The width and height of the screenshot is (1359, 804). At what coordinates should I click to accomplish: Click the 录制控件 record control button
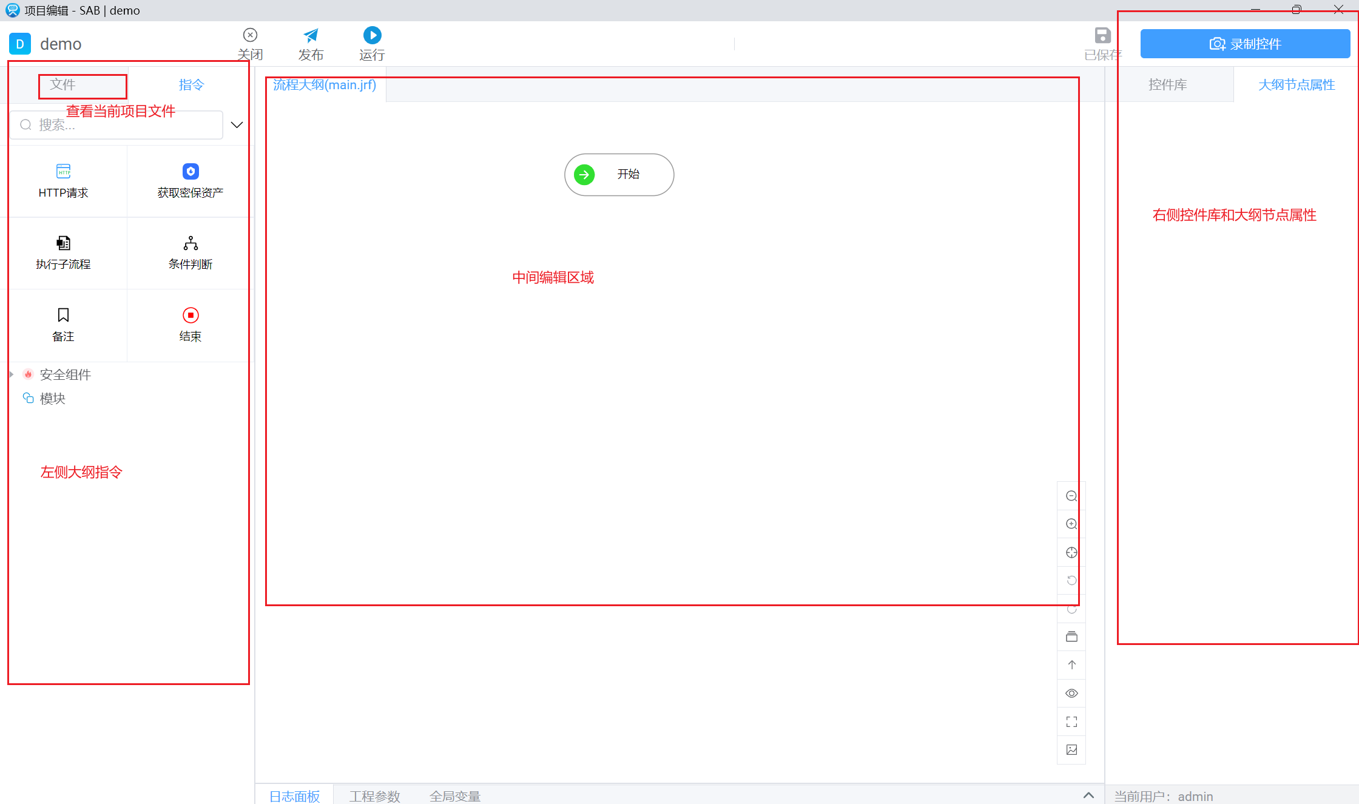[x=1245, y=44]
